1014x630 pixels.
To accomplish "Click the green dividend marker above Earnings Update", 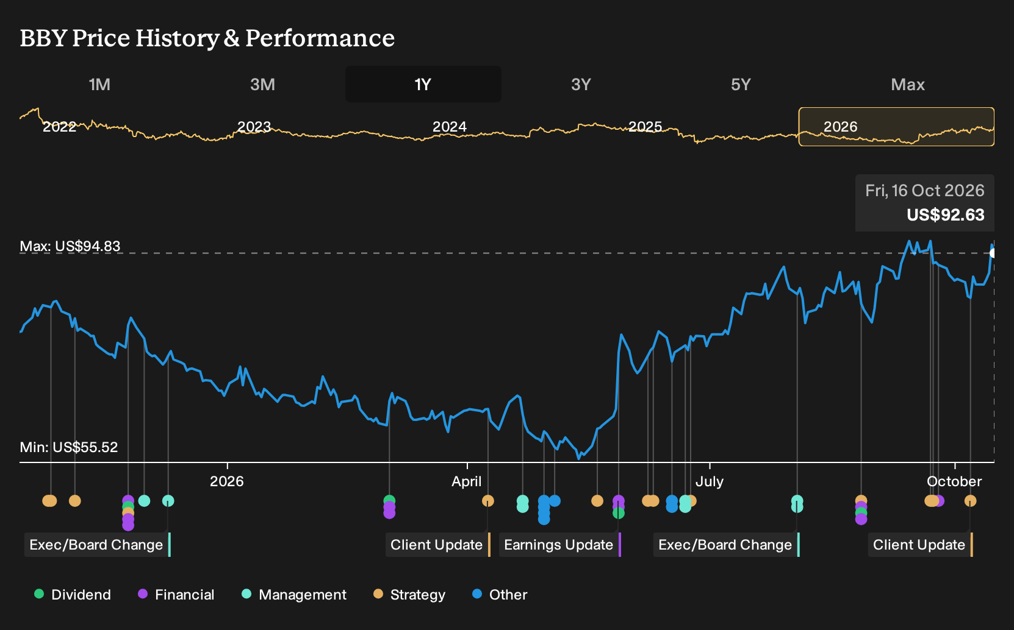I will point(619,513).
